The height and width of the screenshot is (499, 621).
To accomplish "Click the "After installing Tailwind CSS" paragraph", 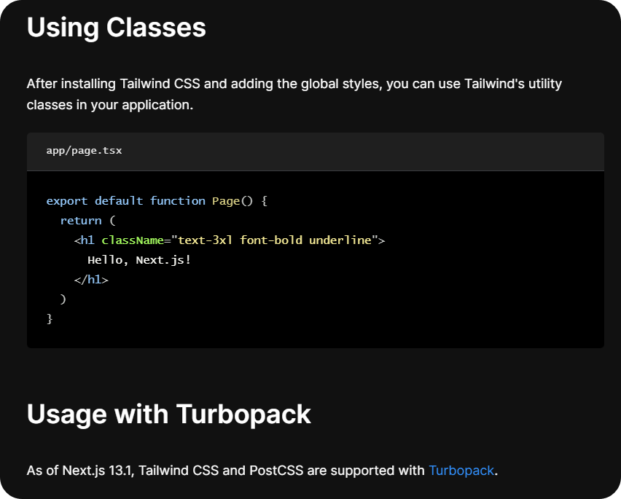I will click(294, 94).
